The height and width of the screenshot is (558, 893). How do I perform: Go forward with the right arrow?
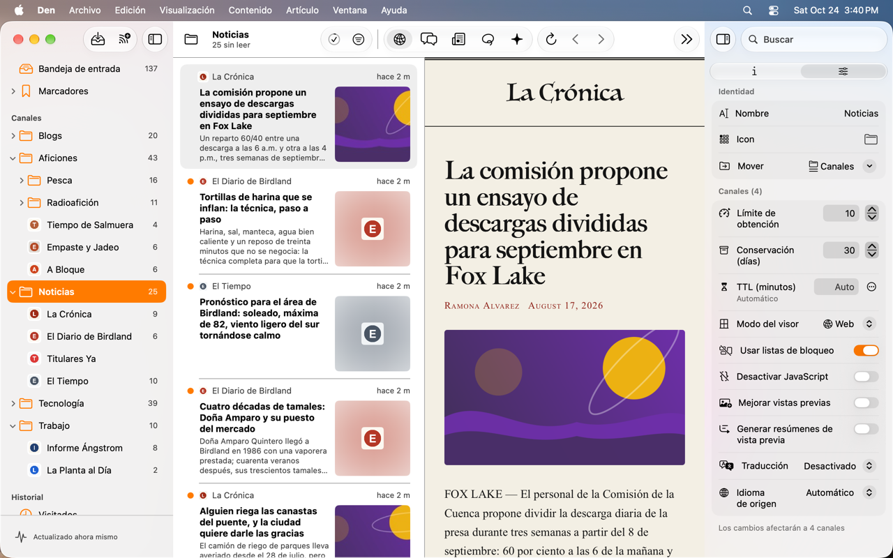pos(601,40)
